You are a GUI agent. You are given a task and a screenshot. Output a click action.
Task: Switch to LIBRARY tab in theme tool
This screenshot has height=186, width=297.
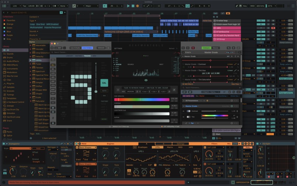tap(70, 56)
